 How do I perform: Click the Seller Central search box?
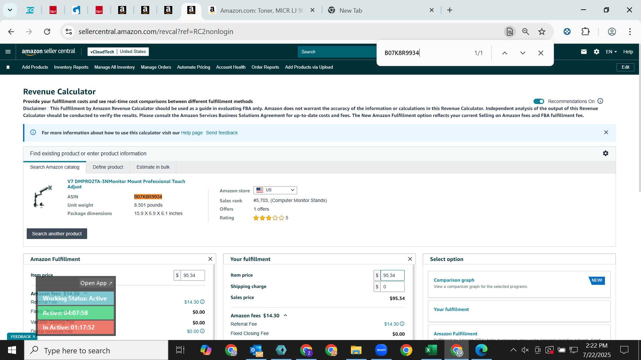[337, 52]
